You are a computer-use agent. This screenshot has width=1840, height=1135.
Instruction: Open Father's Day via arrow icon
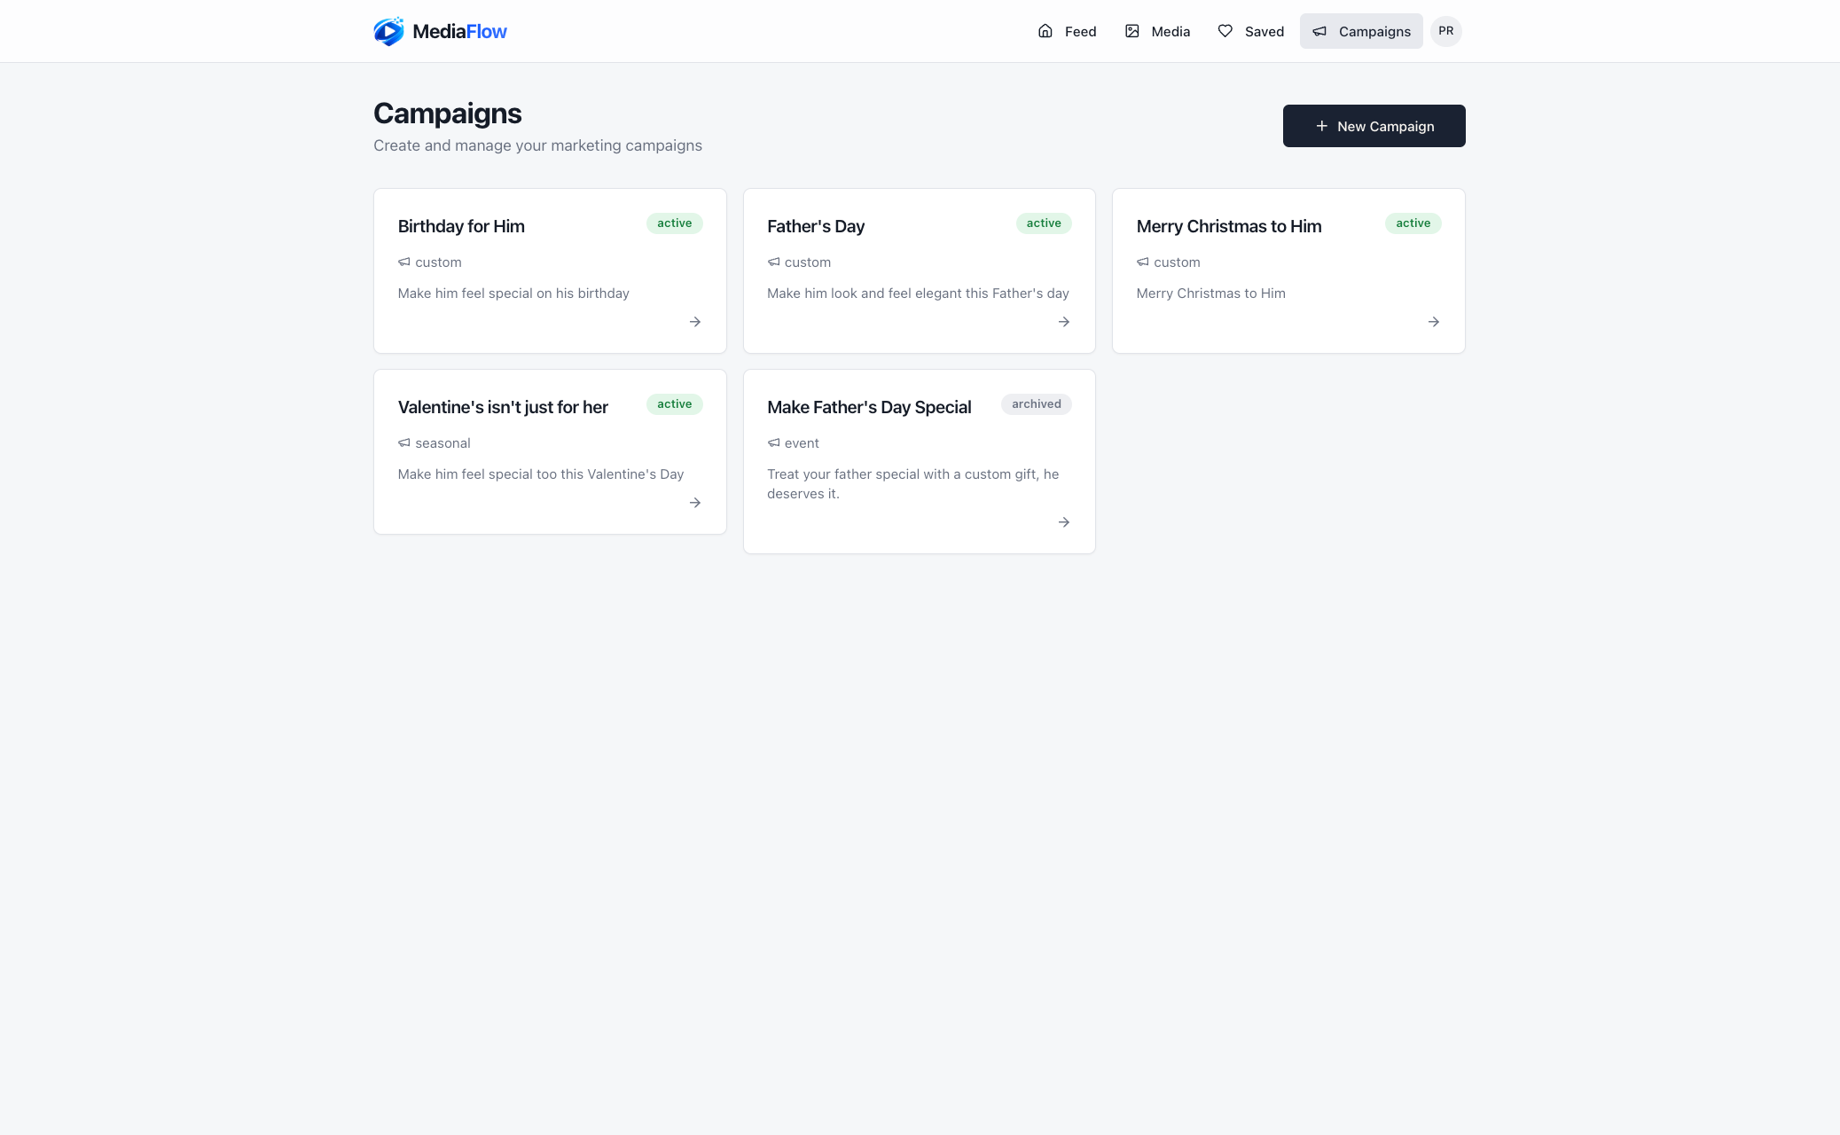1064,322
